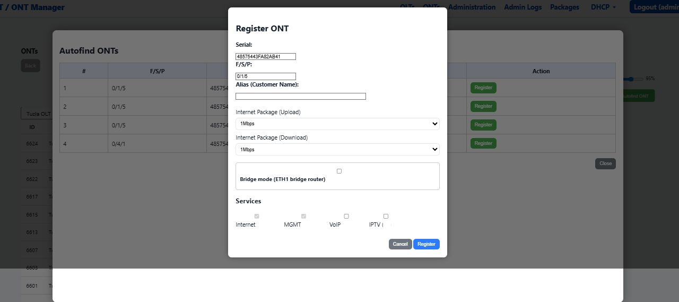Viewport: 679px width, 302px height.
Task: Check the VoIP service checkbox
Action: (346, 216)
